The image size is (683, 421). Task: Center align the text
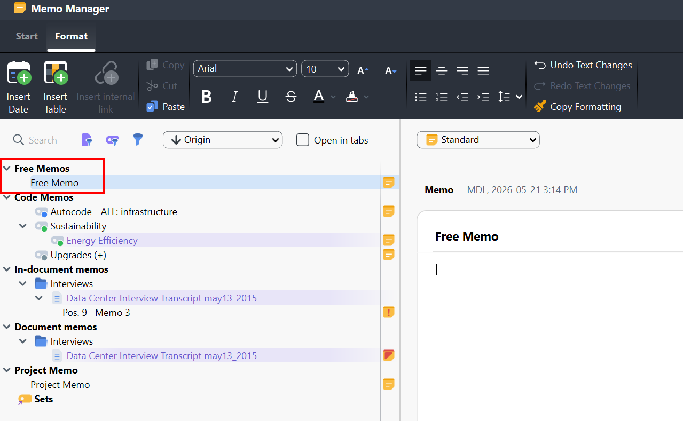click(442, 70)
